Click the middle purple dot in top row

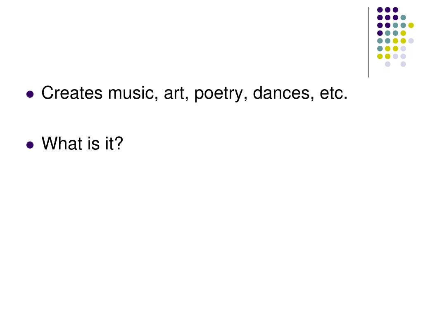click(387, 10)
